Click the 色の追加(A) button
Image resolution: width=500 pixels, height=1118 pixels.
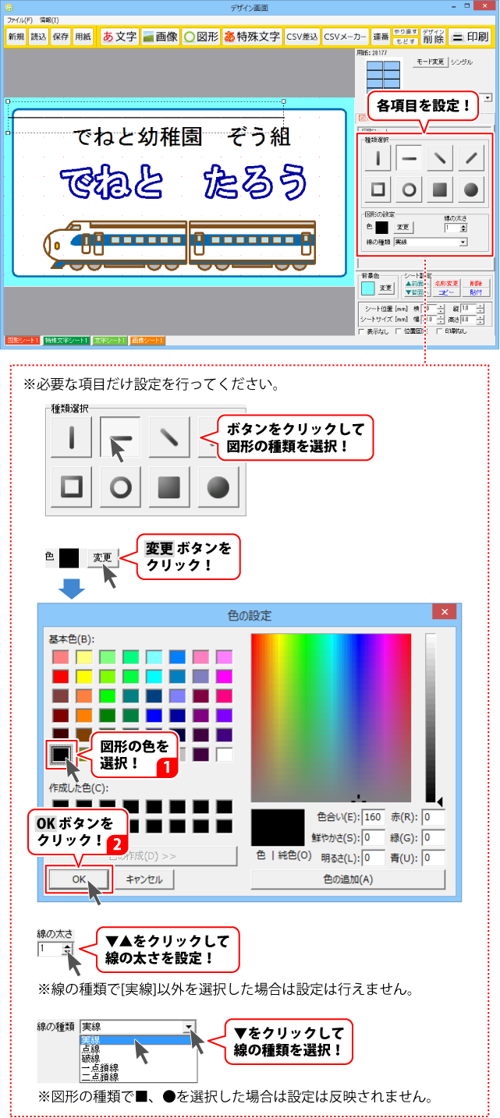(347, 879)
